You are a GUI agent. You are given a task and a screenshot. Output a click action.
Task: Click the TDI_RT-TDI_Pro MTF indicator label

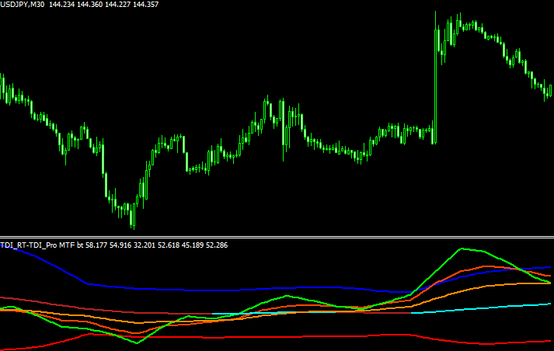point(37,245)
